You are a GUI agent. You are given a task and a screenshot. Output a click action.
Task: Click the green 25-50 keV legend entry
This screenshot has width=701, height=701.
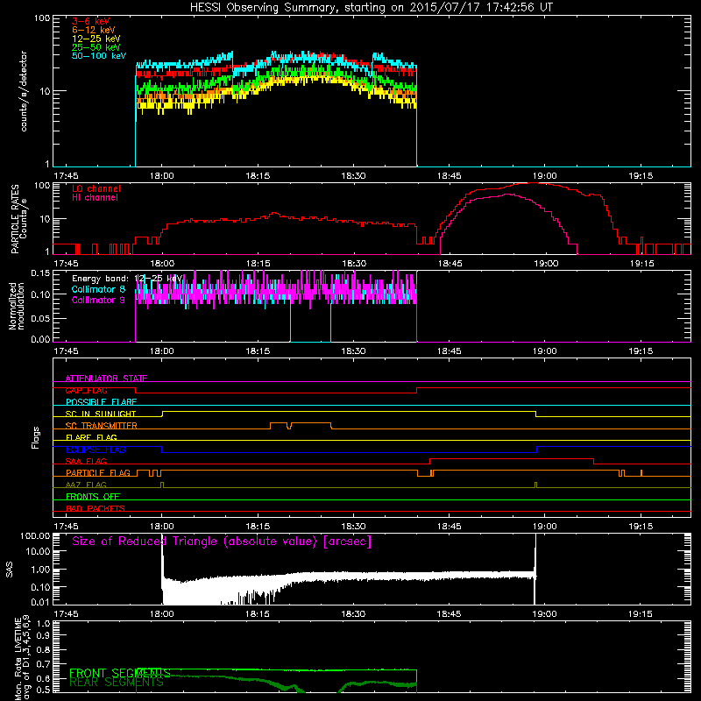(x=96, y=47)
